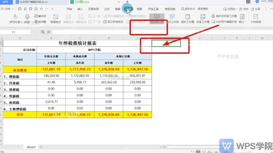Switch to the Special Features (特色功能) tab
This screenshot has width=273, height=153.
[170, 9]
